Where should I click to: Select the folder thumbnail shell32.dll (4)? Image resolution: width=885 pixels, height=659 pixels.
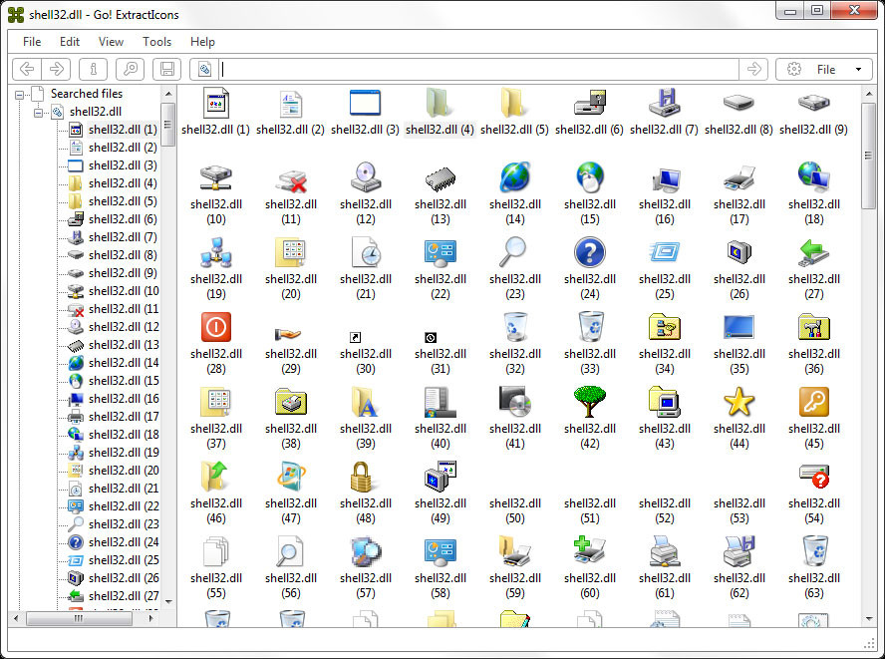pos(441,103)
